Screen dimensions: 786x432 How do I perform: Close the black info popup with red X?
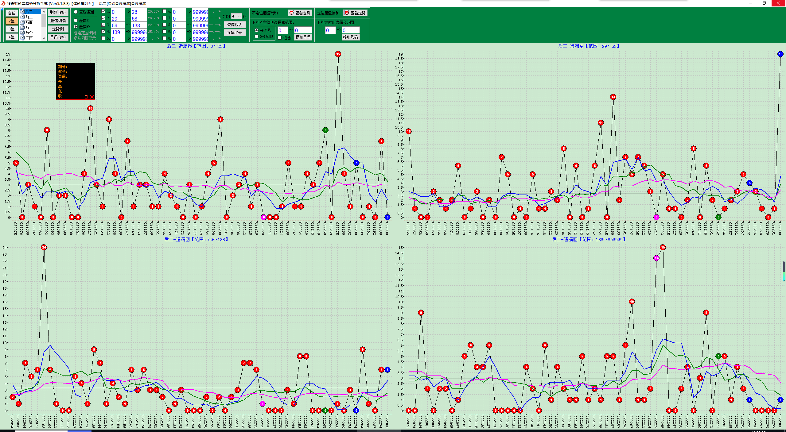[x=92, y=97]
